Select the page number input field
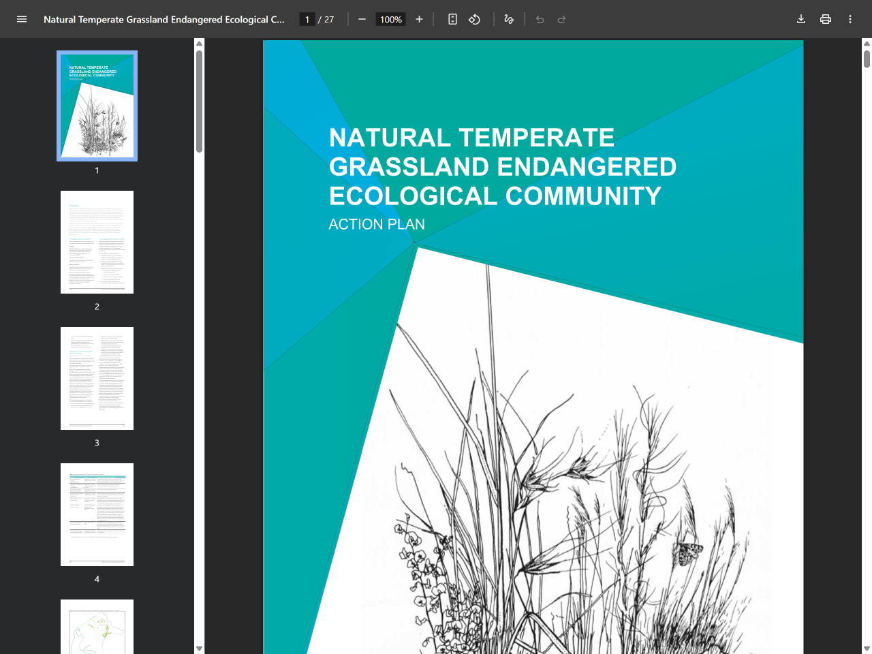 coord(307,19)
